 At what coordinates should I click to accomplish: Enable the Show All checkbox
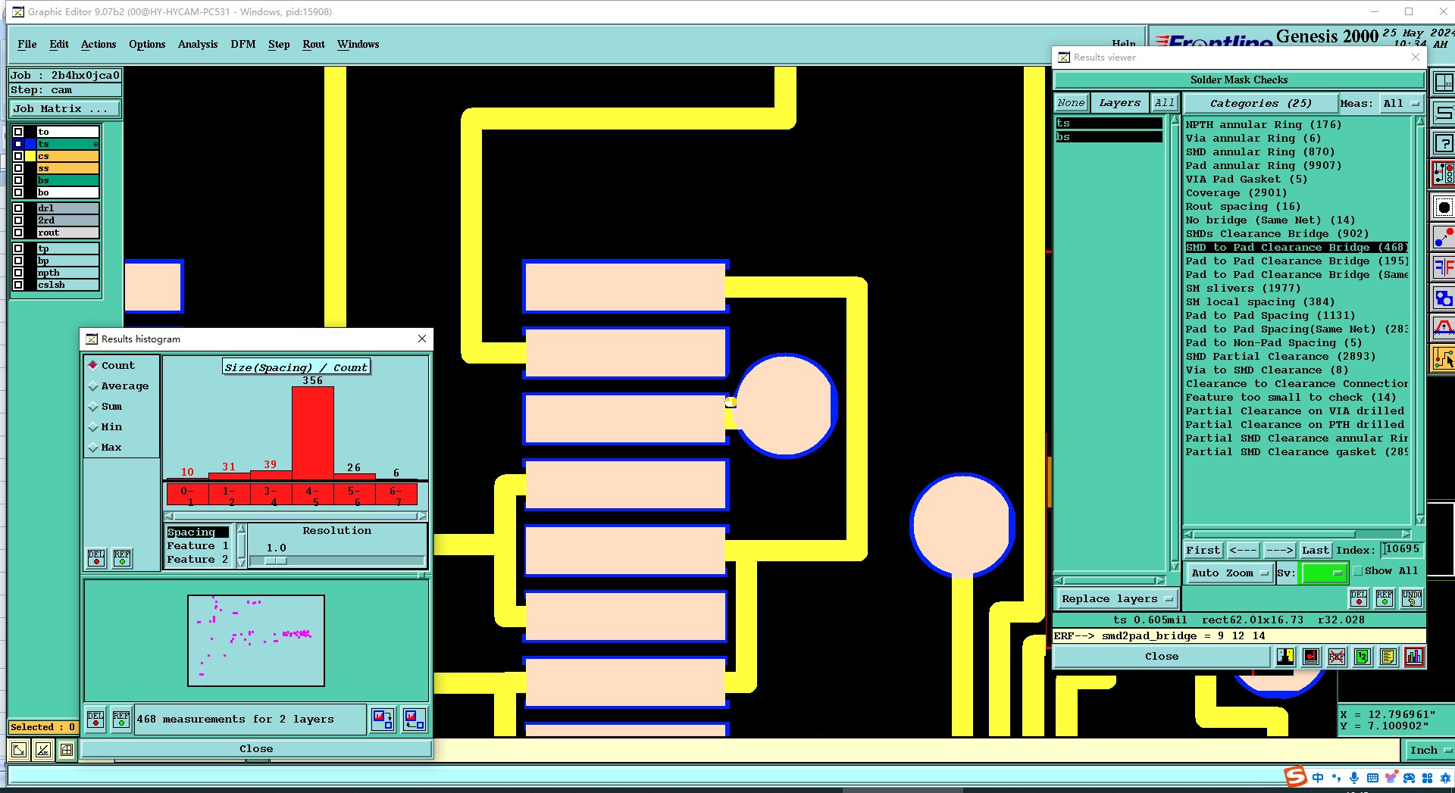click(x=1358, y=571)
